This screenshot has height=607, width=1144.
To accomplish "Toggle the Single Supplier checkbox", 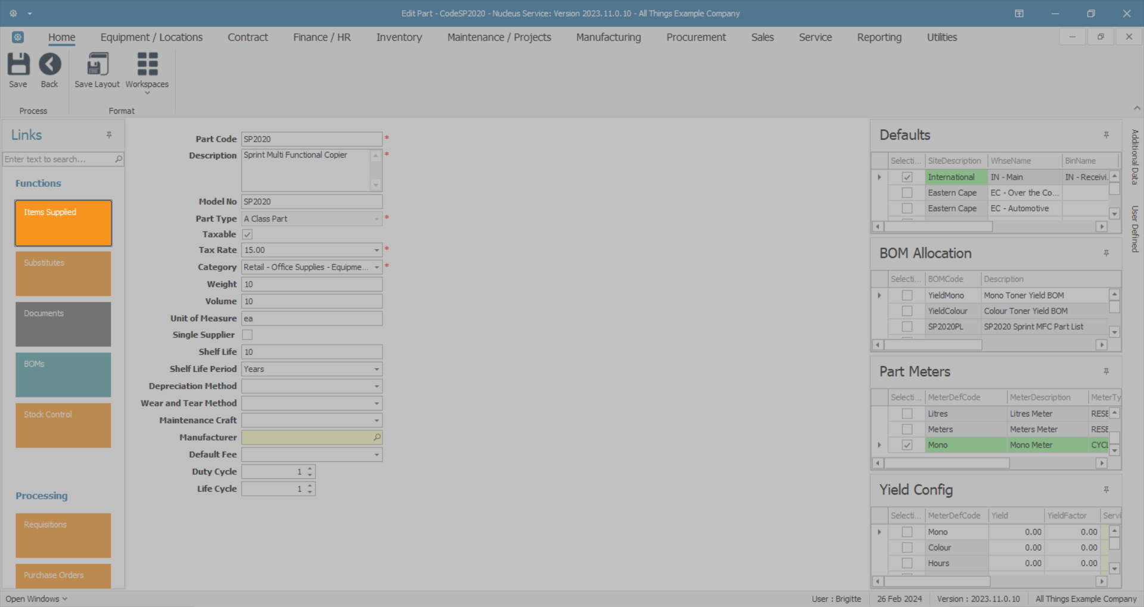I will pyautogui.click(x=247, y=335).
